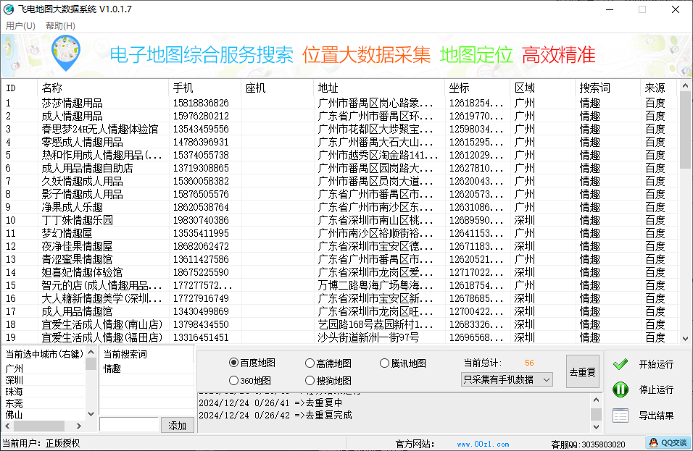The width and height of the screenshot is (693, 451).
Task: Switch to the 360地图 radio option
Action: pyautogui.click(x=233, y=380)
